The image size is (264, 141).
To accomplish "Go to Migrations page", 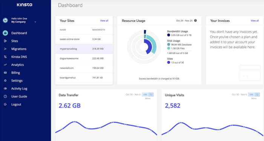I will pyautogui.click(x=19, y=49).
